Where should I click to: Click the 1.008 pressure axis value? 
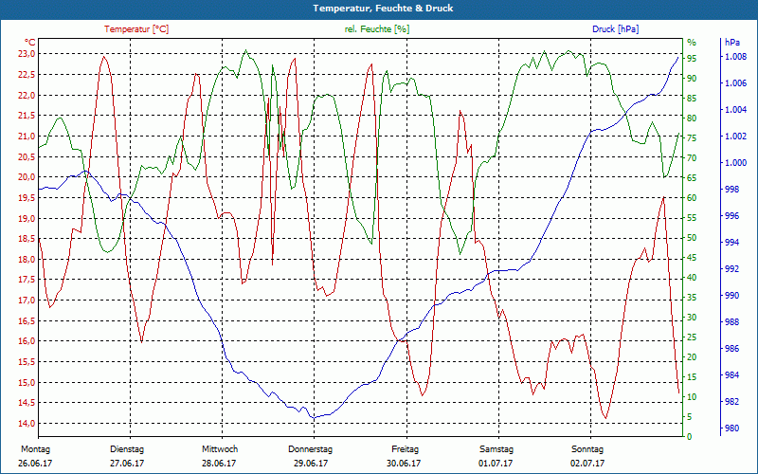point(735,57)
